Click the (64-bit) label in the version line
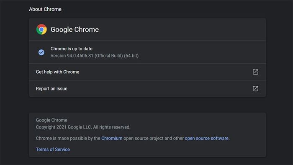The width and height of the screenshot is (293, 165). [x=131, y=56]
